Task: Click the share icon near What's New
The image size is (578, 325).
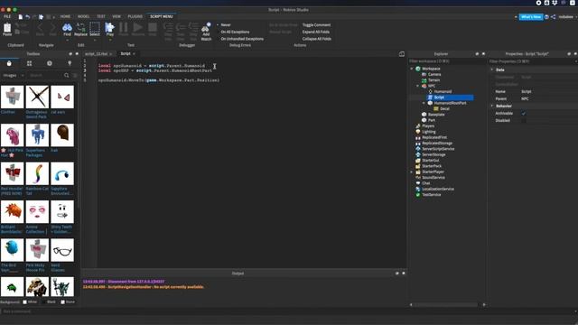Action: 554,17
